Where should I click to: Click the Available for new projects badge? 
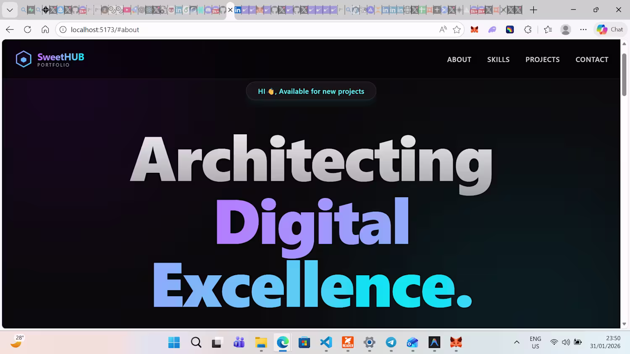311,91
